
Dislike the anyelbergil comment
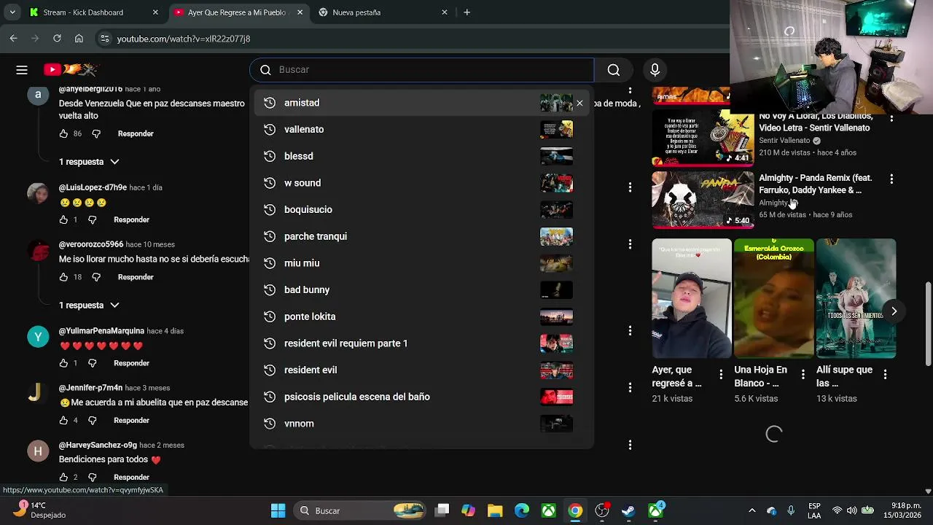(96, 134)
